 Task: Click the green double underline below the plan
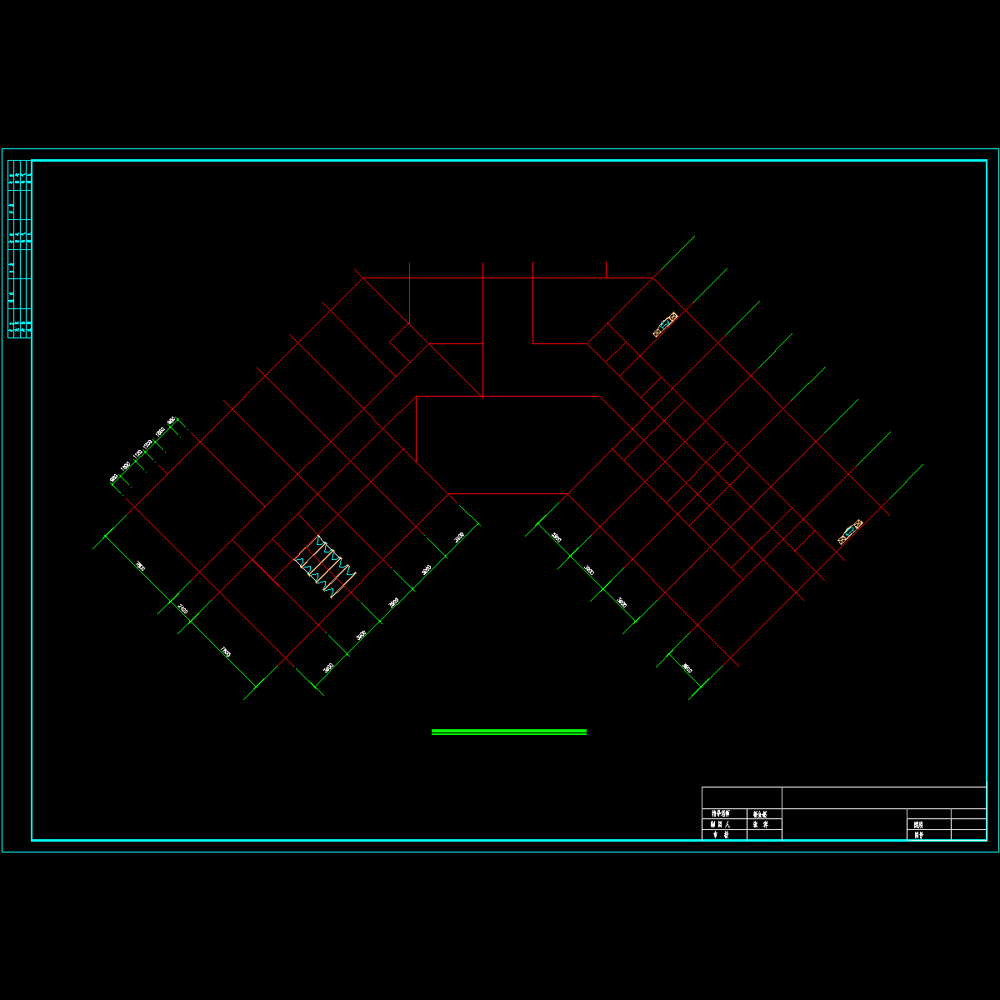[508, 732]
